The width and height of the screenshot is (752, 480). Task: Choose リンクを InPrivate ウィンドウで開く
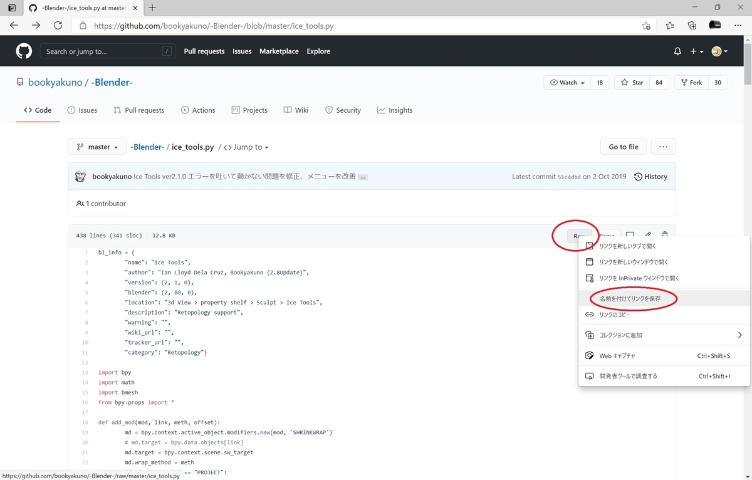click(x=664, y=278)
